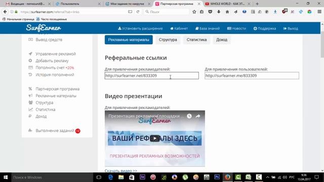Open the Windows Action Center icon
Image resolution: width=324 pixels, height=182 pixels.
pos(317,177)
